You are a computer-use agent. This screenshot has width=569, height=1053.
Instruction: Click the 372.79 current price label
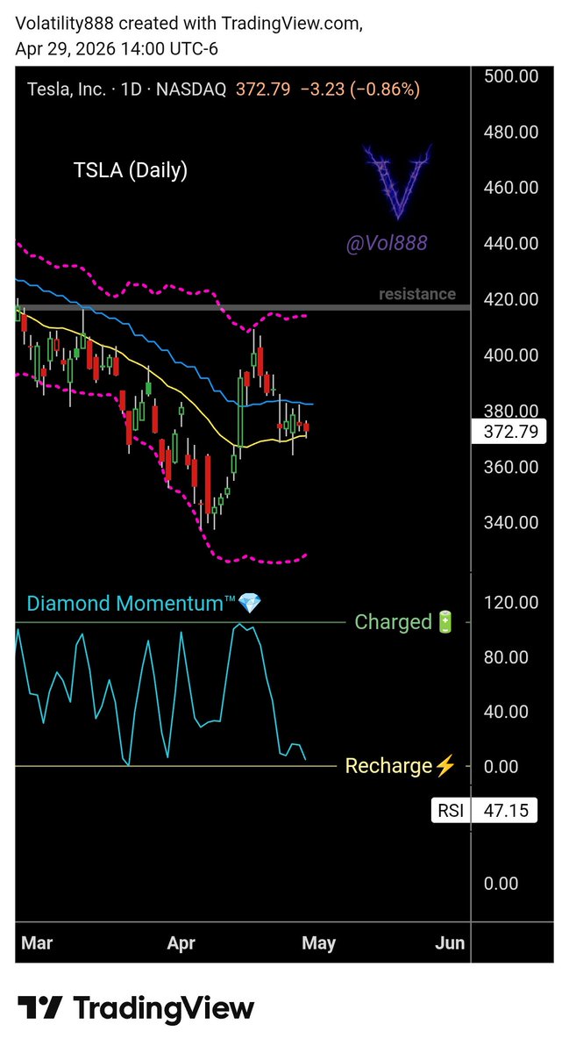(x=509, y=432)
